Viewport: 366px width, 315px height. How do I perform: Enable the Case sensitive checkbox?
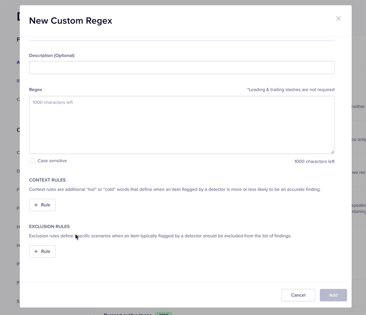[x=32, y=161]
